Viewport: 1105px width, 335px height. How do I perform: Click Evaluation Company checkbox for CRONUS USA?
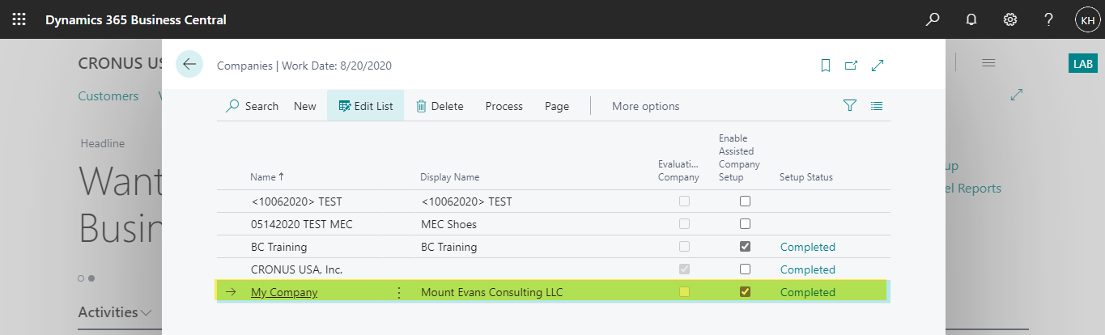[x=685, y=269]
